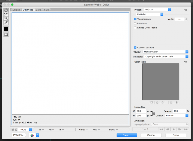Go to first animation frame

(x=161, y=129)
